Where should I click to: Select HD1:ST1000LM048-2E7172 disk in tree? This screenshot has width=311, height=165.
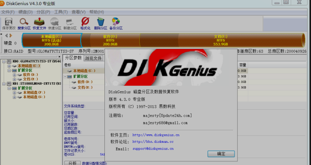coord(37,84)
